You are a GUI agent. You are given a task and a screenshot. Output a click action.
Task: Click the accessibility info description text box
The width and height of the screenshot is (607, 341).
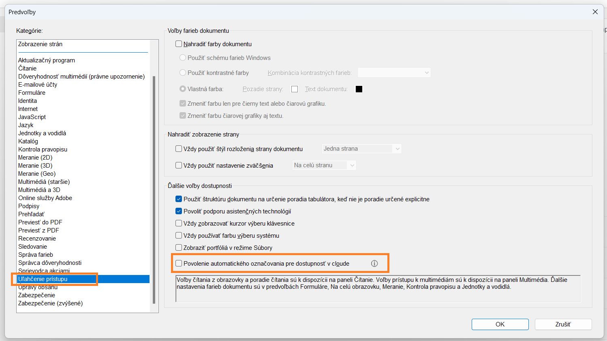click(378, 288)
